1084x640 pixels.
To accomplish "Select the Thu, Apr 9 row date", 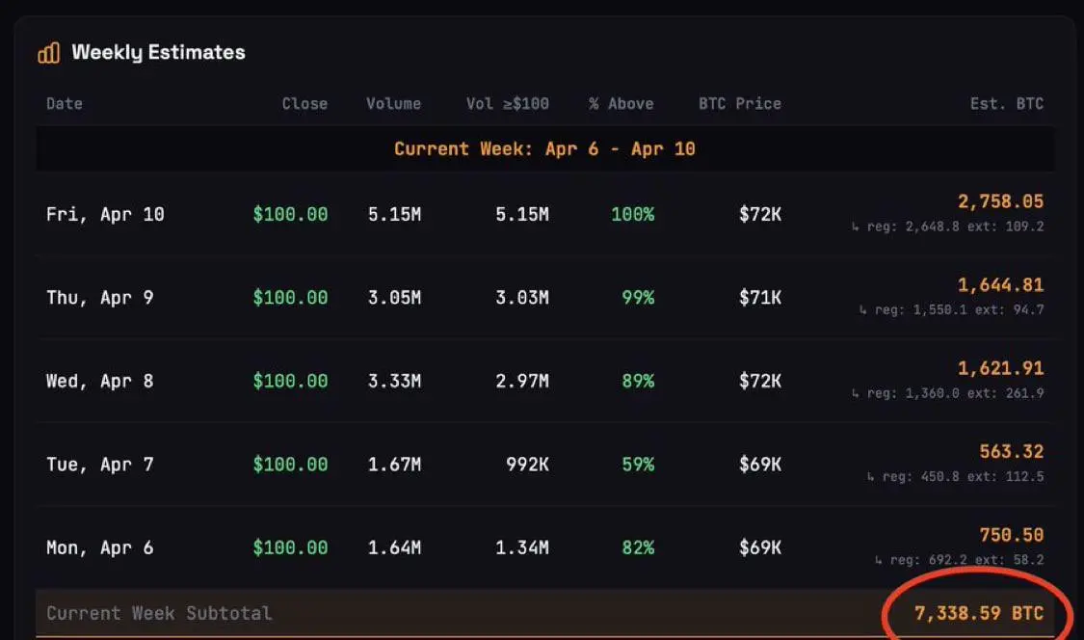I will point(100,298).
